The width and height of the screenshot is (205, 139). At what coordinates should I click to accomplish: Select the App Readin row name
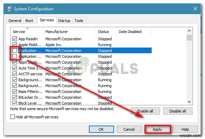(x=28, y=39)
